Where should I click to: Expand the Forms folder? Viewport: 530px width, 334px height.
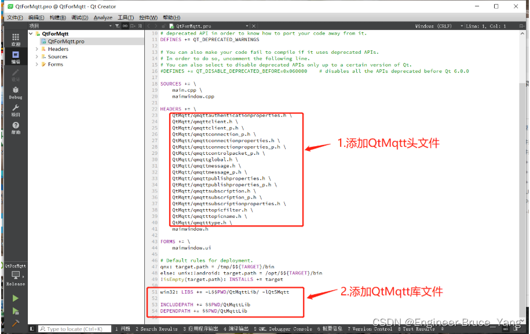(x=37, y=64)
